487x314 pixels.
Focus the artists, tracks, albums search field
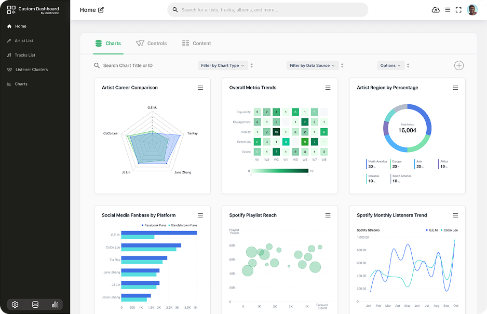268,10
